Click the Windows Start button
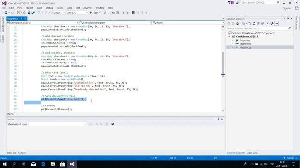This screenshot has width=300, height=168. [x=5, y=164]
